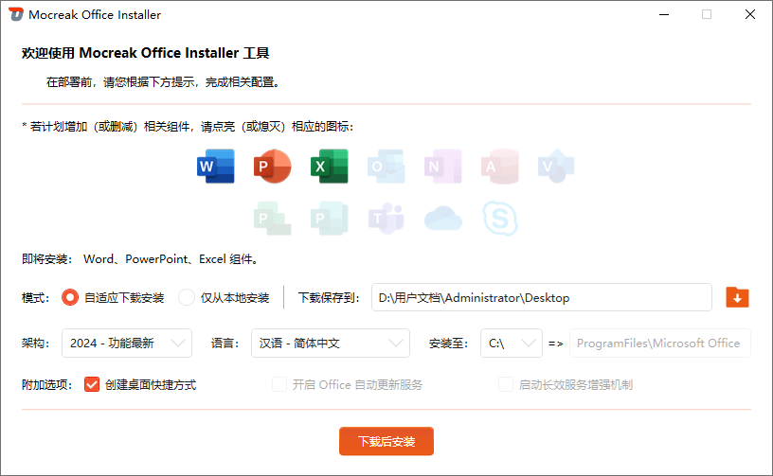Enable the Skype component icon
773x476 pixels.
coord(500,218)
